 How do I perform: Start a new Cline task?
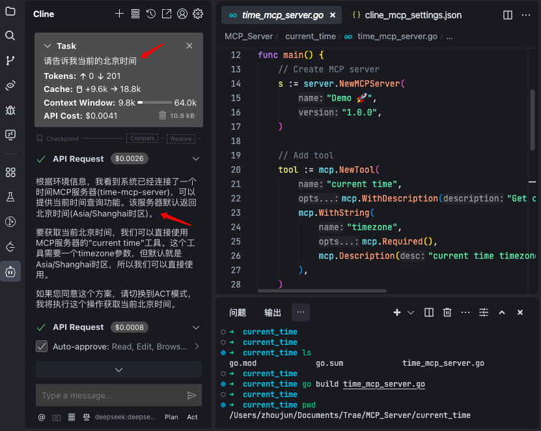[119, 14]
